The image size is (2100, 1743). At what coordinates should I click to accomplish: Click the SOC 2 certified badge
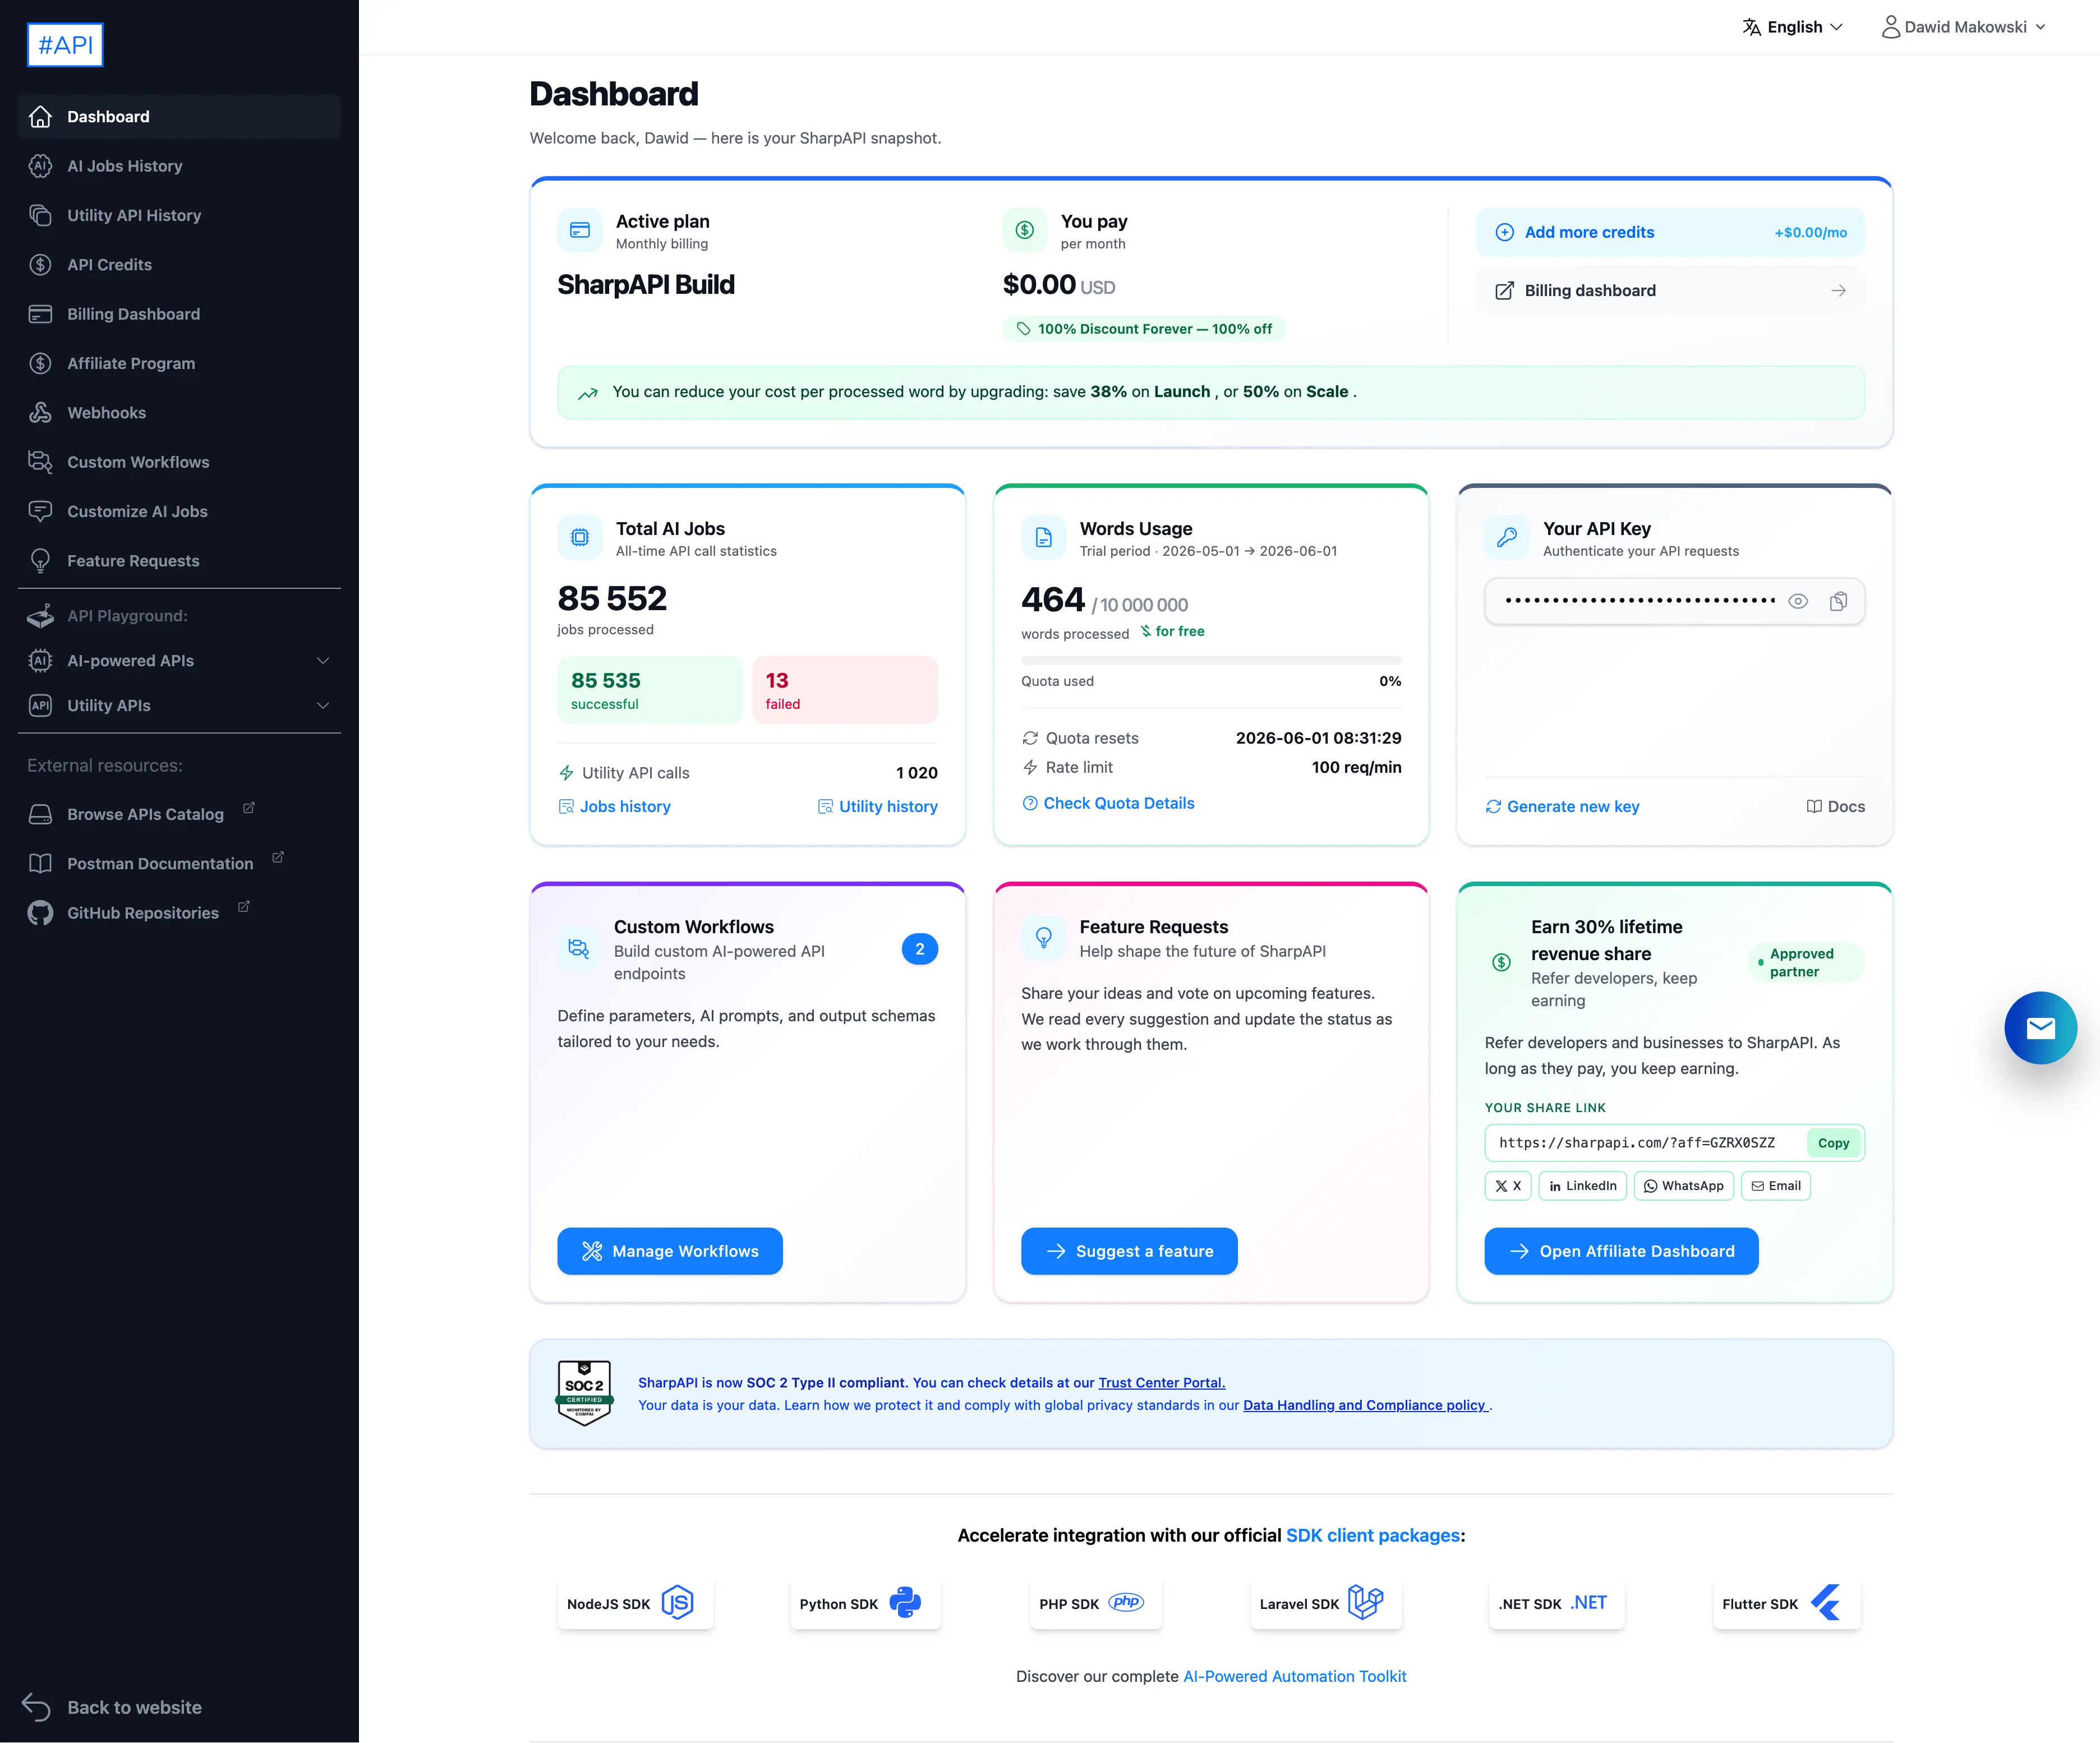click(584, 1393)
